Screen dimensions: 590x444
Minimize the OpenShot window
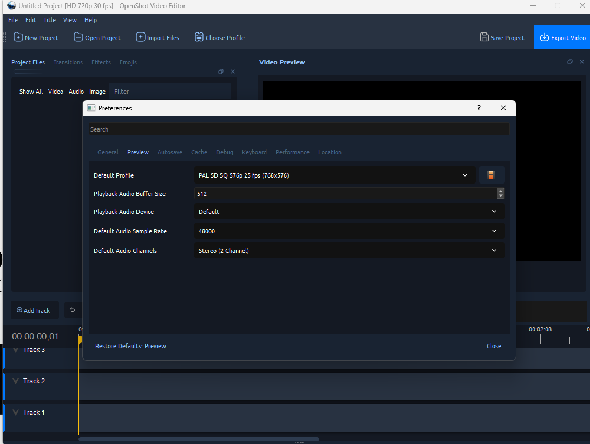click(533, 5)
